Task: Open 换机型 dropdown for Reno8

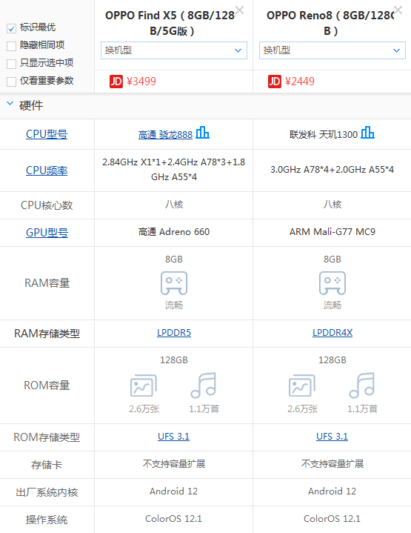Action: tap(333, 50)
